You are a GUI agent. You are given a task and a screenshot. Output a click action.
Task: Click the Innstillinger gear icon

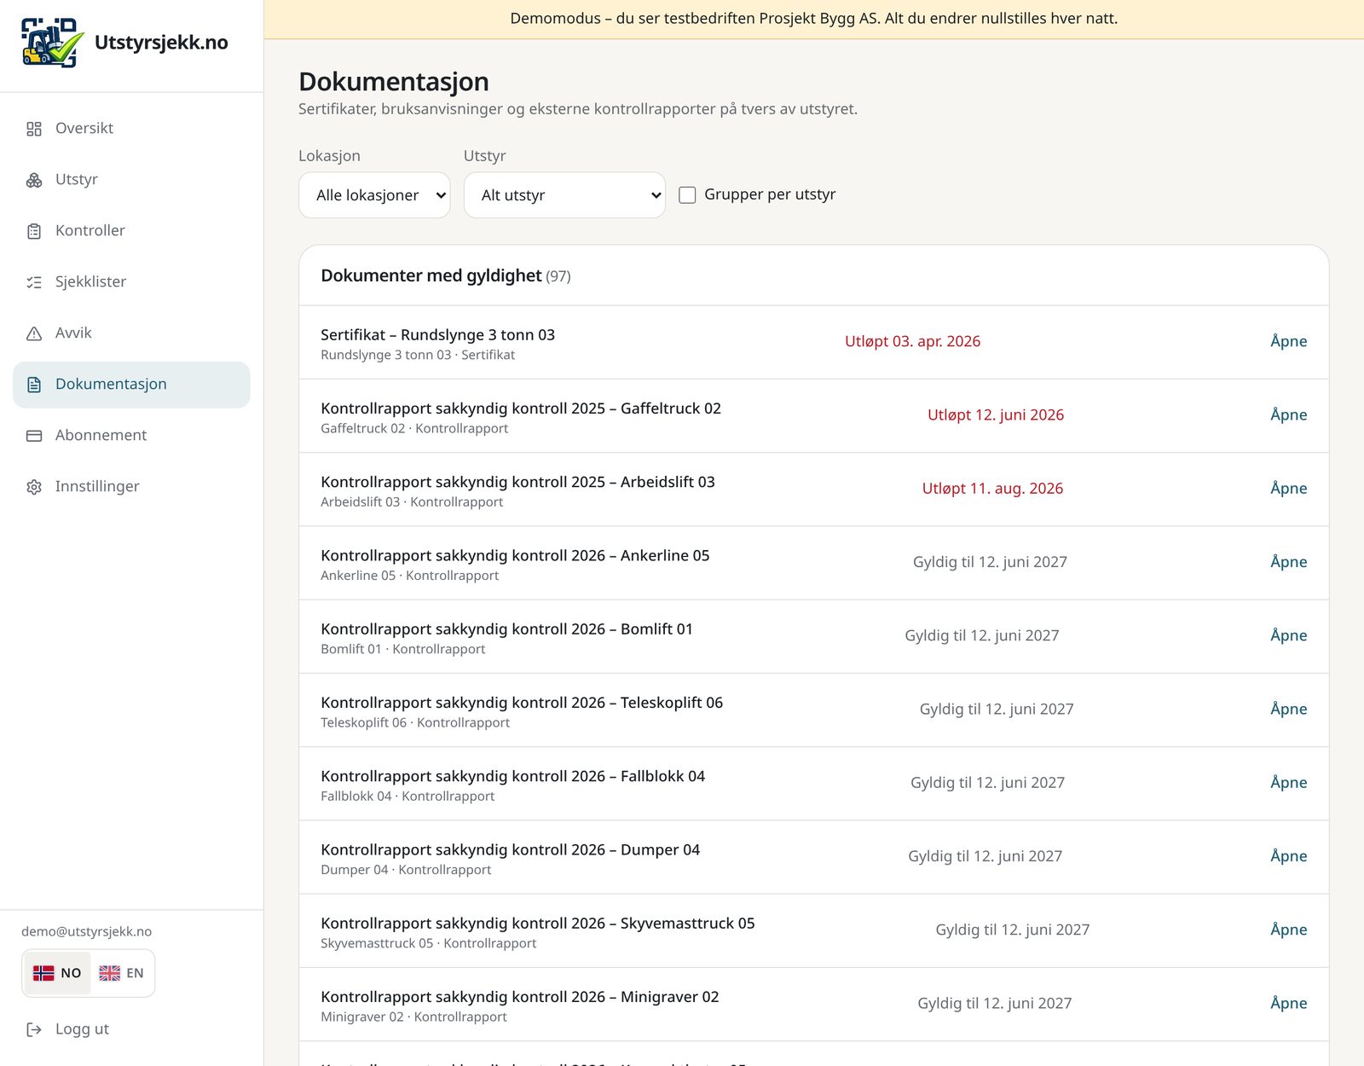pos(34,487)
